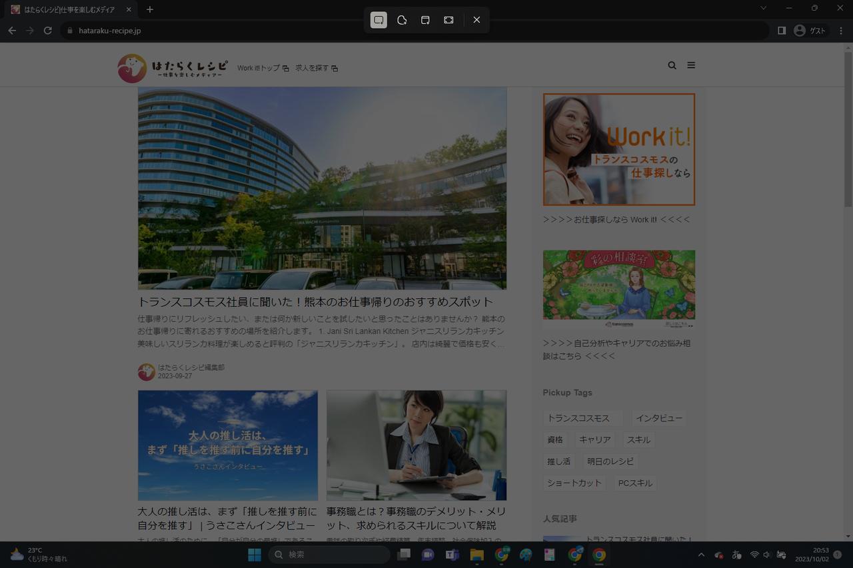The height and width of the screenshot is (568, 853).
Task: Open Chrome side panel icon
Action: tap(782, 31)
